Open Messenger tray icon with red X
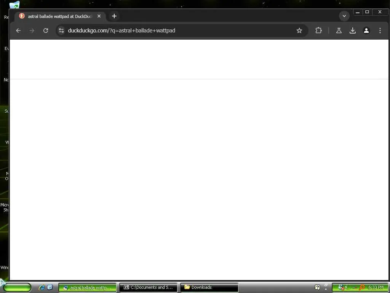 pyautogui.click(x=341, y=288)
